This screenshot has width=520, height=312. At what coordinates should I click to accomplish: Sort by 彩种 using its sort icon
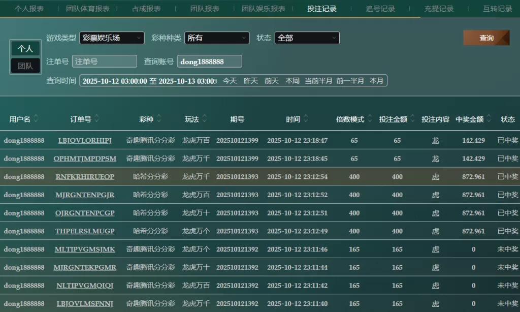[159, 119]
